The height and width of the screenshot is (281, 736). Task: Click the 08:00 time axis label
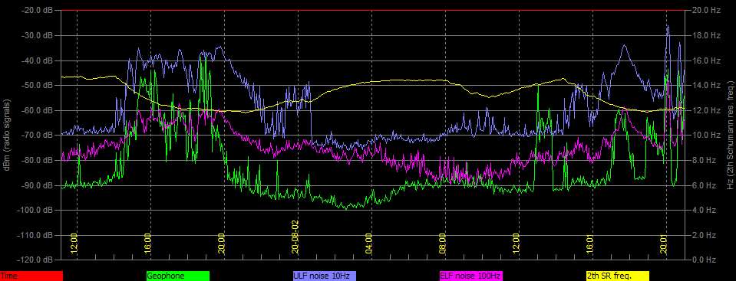tap(442, 243)
